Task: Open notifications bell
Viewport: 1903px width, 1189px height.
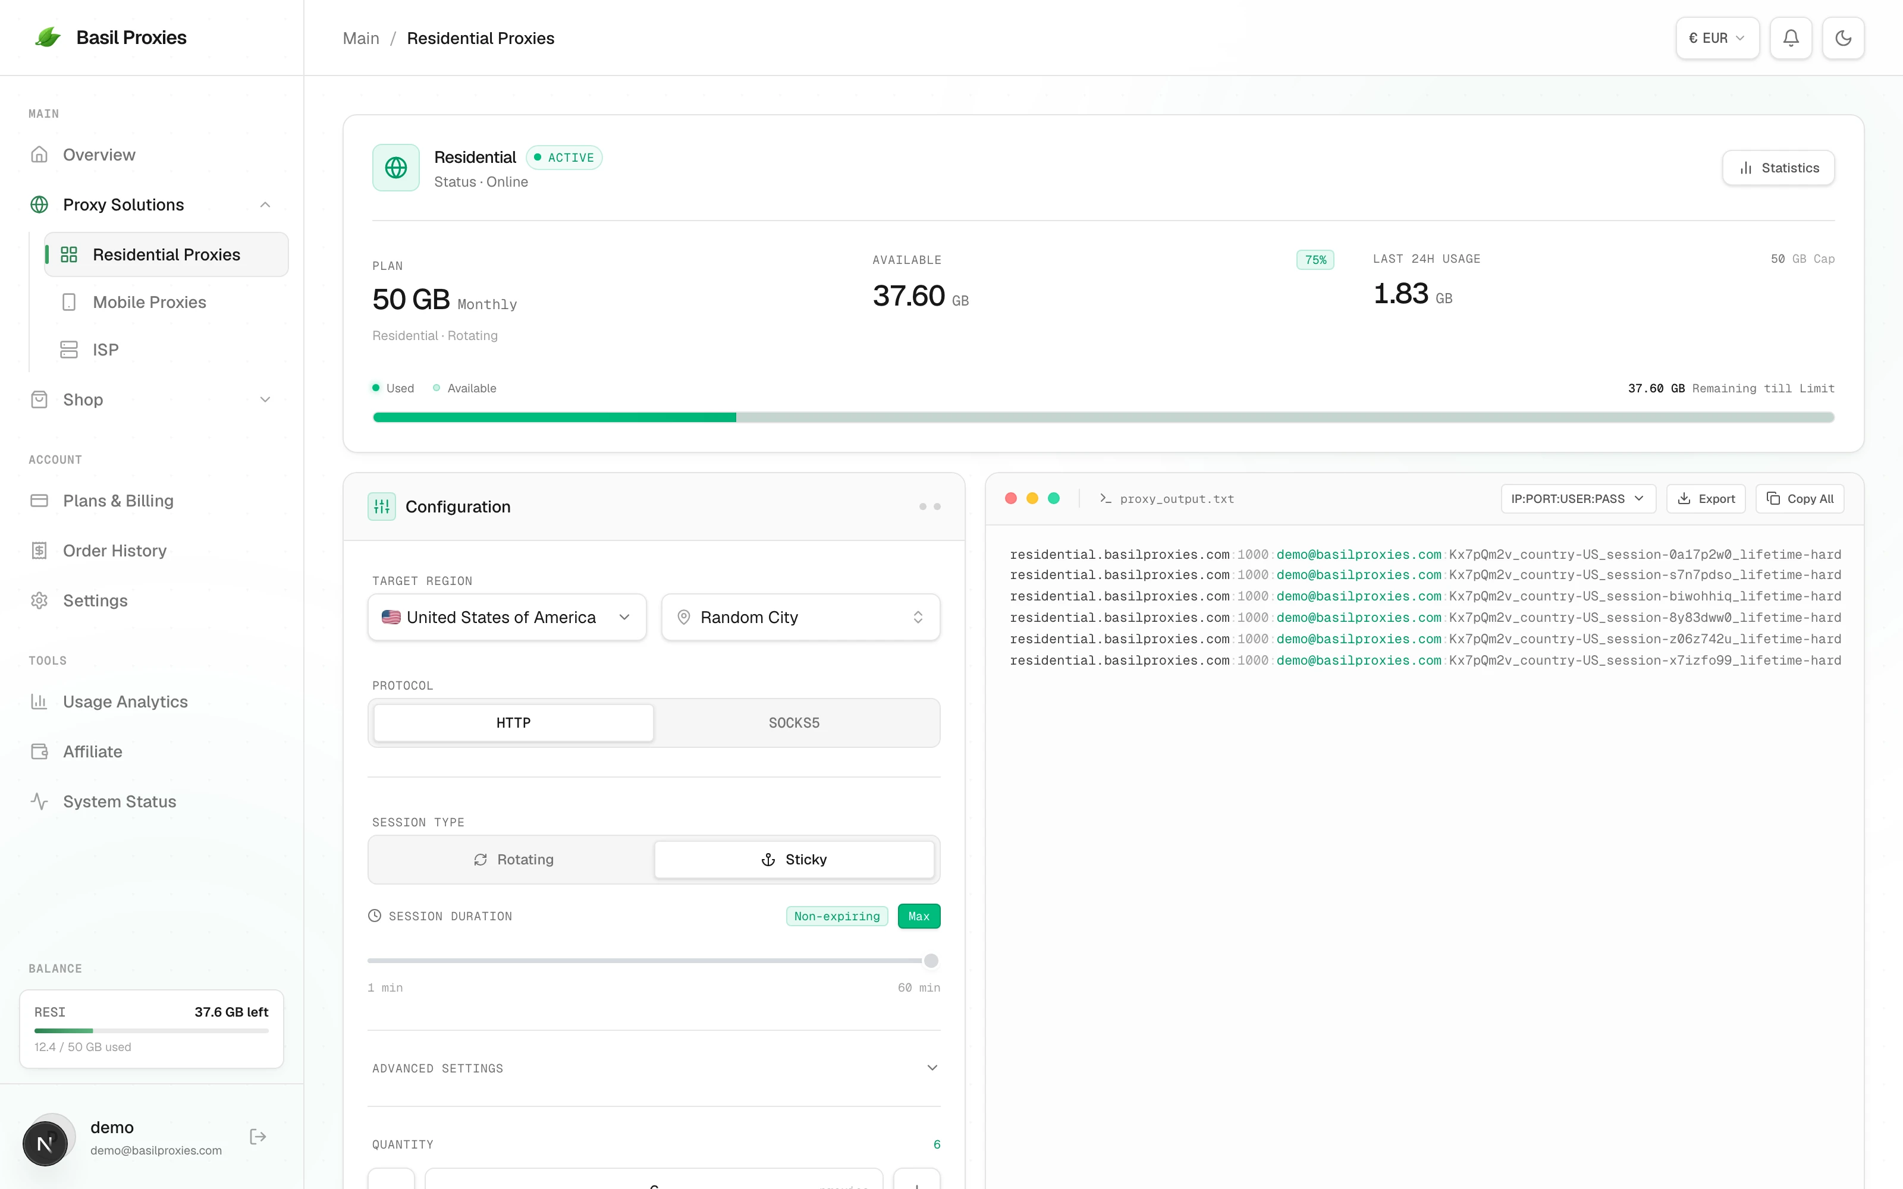Action: pyautogui.click(x=1791, y=37)
